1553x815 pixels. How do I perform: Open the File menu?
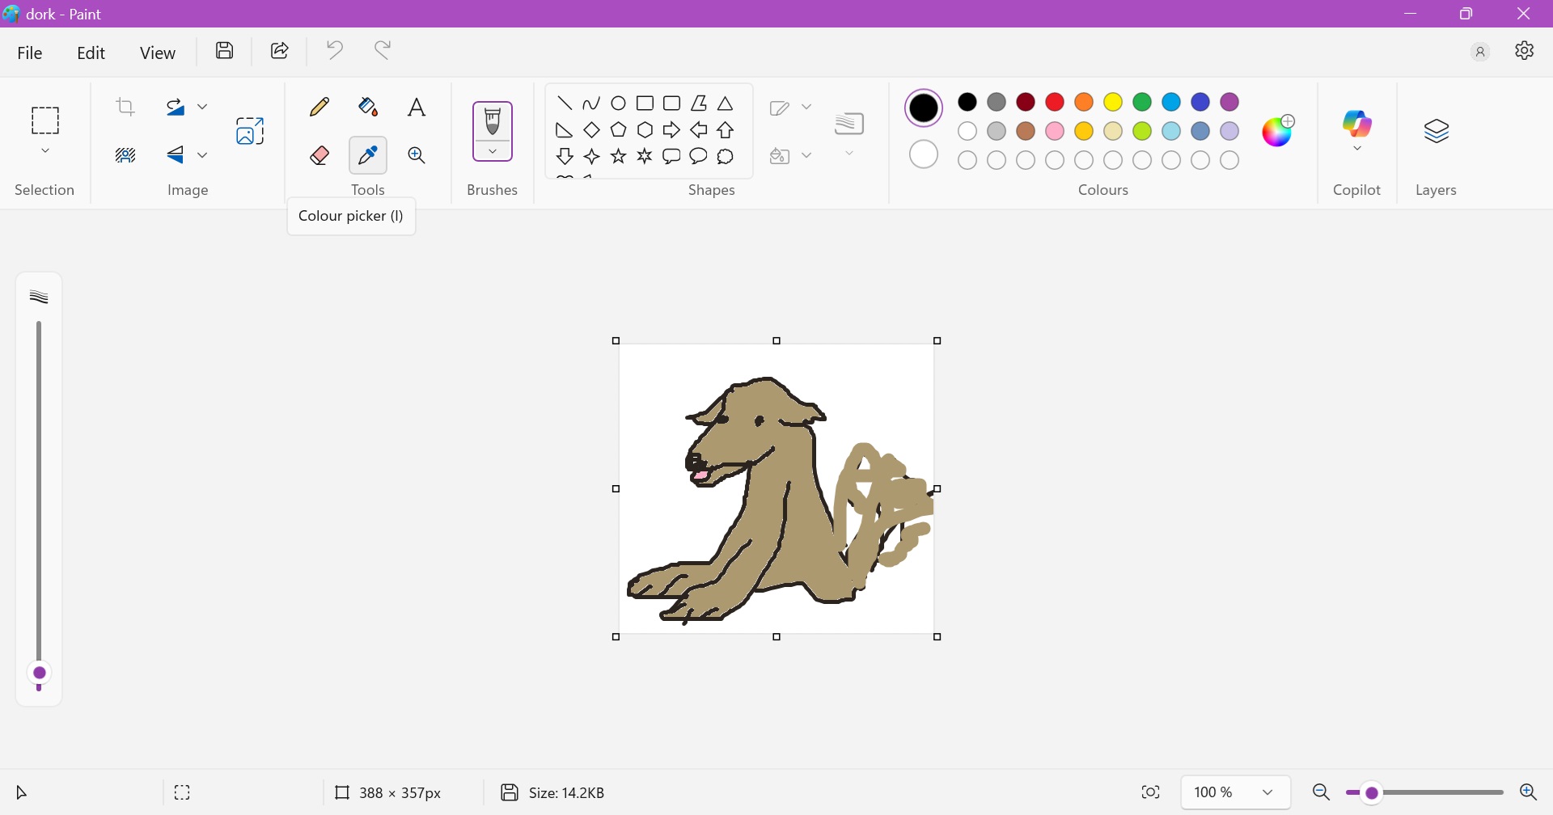click(31, 53)
